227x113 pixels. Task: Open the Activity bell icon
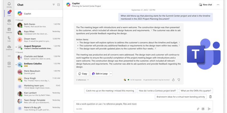click(x=9, y=4)
